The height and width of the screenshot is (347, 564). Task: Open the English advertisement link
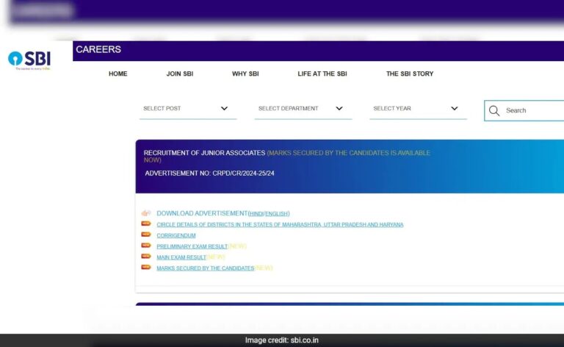(x=277, y=214)
